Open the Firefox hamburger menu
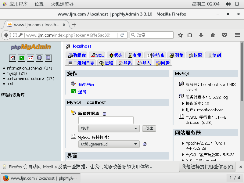Image resolution: width=244 pixels, height=183 pixels. coord(238,35)
